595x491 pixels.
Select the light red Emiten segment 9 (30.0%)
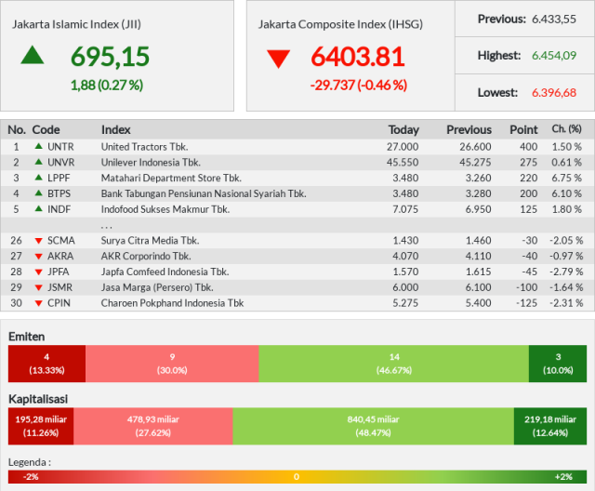(172, 364)
